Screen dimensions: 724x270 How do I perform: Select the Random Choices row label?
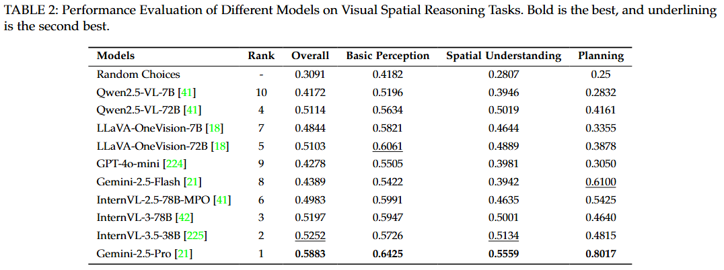[x=139, y=75]
